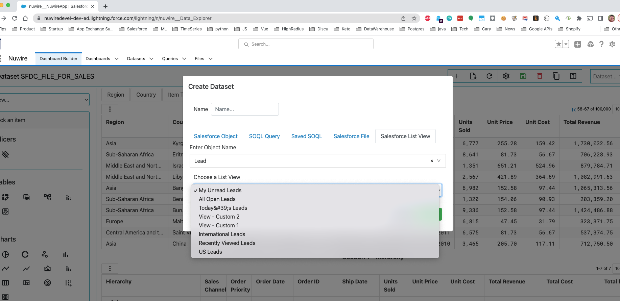Screen dimensions: 620x301
Task: Choose View - Custom 2 option
Action: [x=315, y=217]
